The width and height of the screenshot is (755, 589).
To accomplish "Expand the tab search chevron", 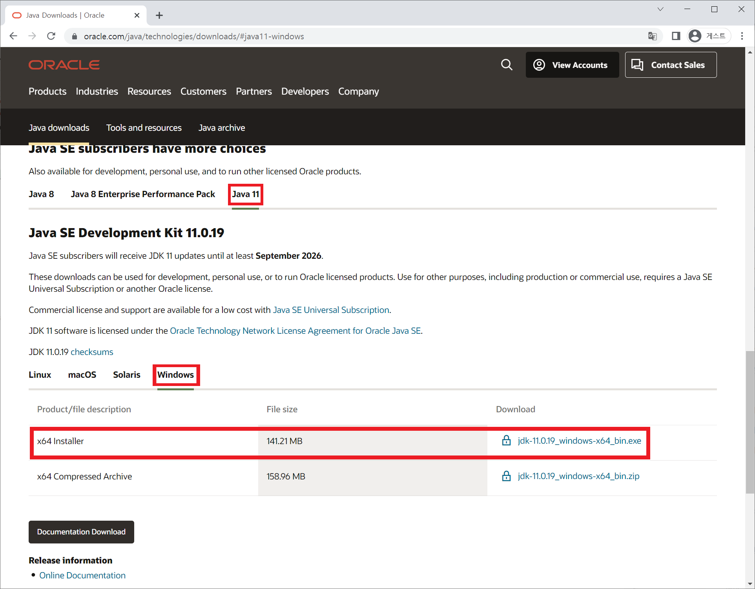I will tap(660, 9).
